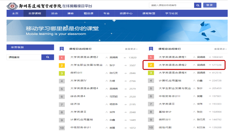Viewport: 232px width, 137px height.
Task: Click the magnifier search button in the top header
Action: coord(198,5)
